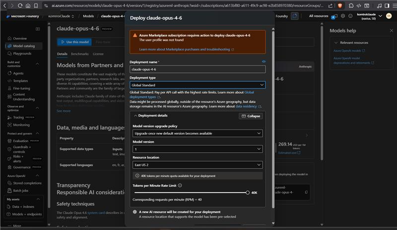The image size is (397, 230).
Task: Open the notifications icon beside All resources
Action: pyautogui.click(x=334, y=16)
